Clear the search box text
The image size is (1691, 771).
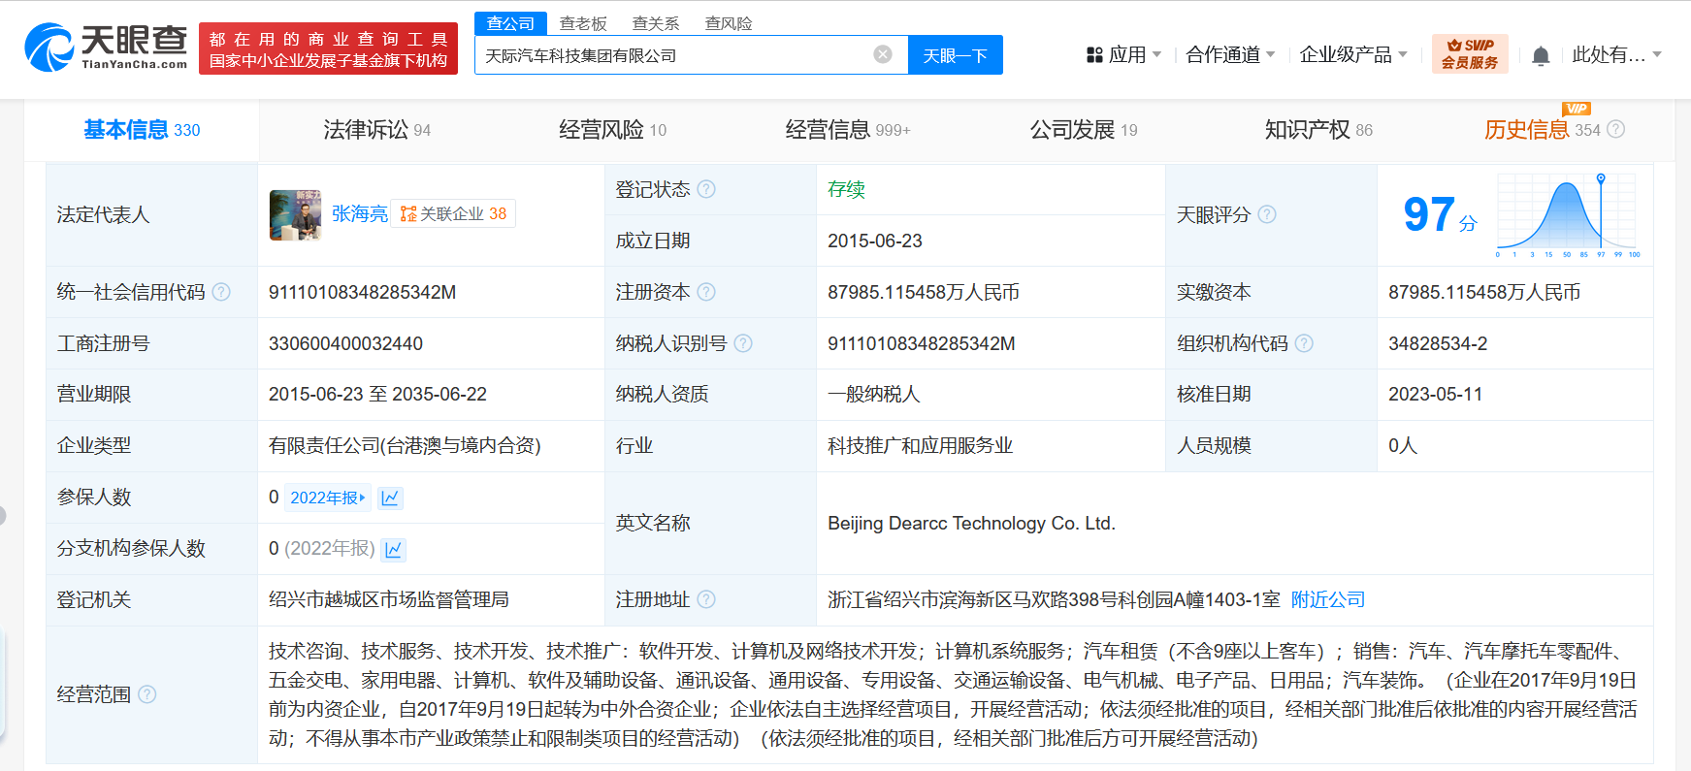click(883, 54)
